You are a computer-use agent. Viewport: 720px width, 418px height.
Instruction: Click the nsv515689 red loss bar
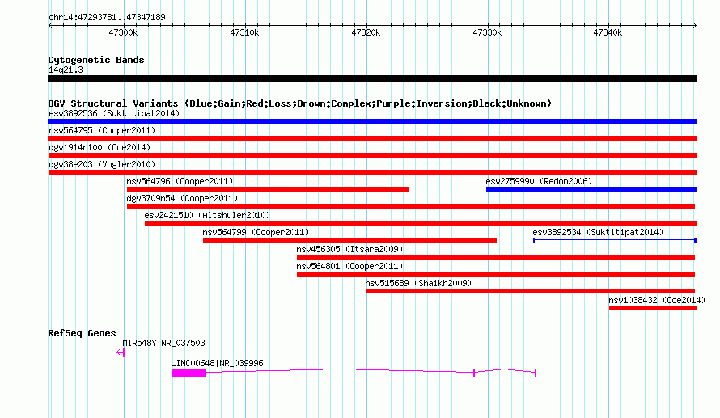531,291
